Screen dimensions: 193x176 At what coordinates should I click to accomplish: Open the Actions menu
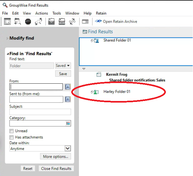click(42, 13)
